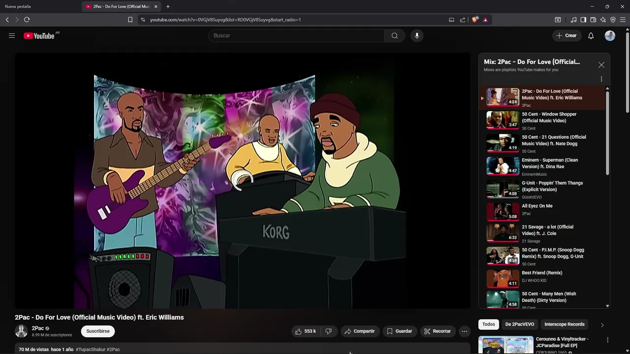
Task: Go forward with browser forward arrow
Action: point(17,20)
